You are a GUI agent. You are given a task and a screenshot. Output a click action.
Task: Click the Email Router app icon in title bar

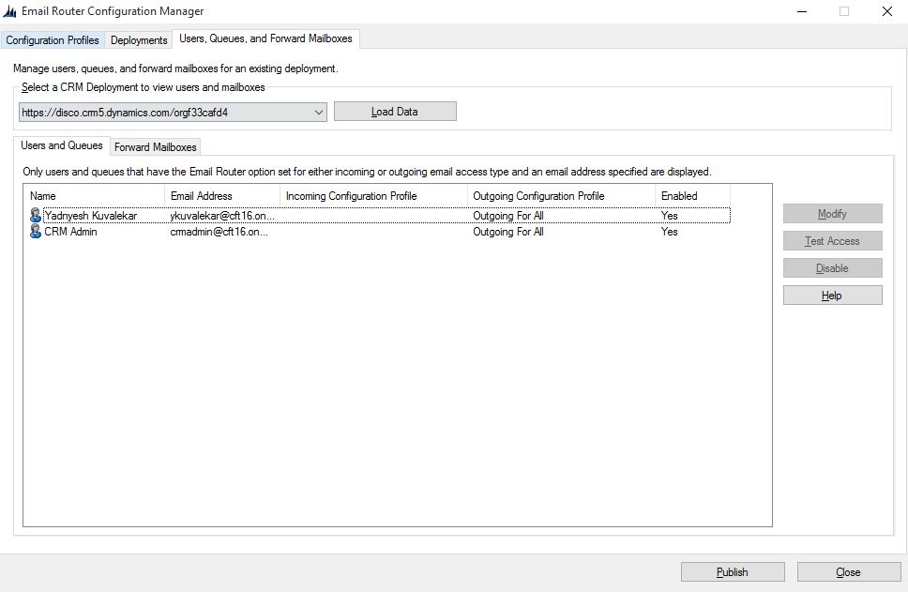9,11
